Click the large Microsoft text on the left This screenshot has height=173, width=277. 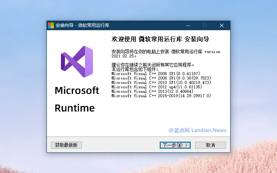77,91
